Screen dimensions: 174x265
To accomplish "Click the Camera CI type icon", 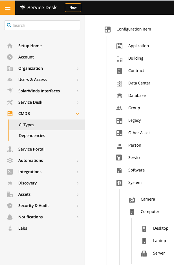I will (132, 199).
